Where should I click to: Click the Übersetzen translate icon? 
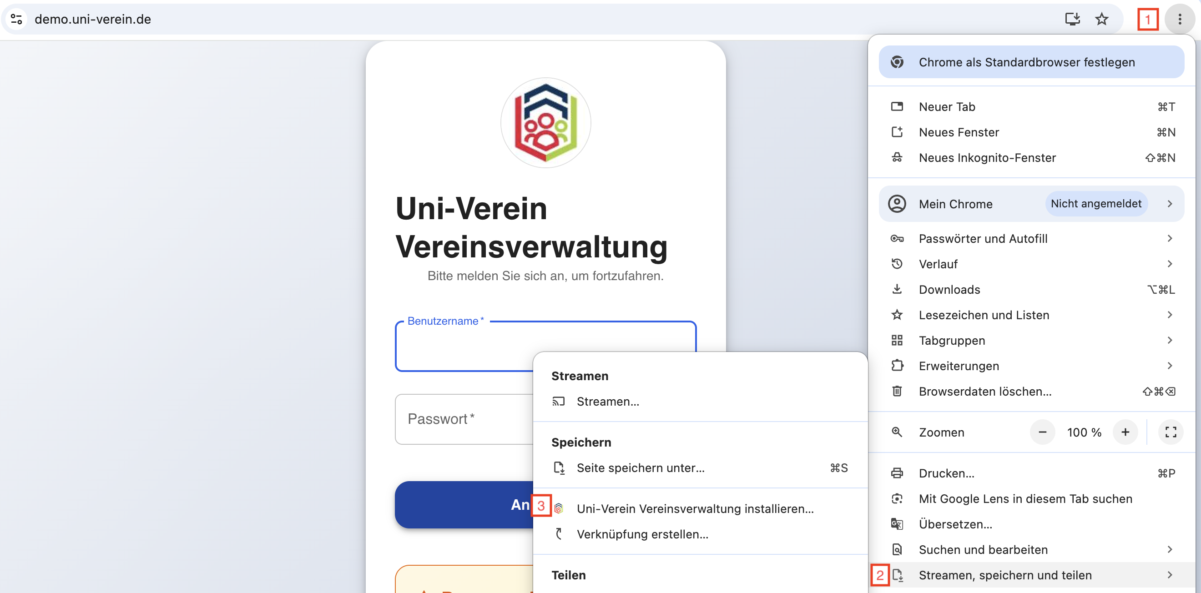[897, 524]
